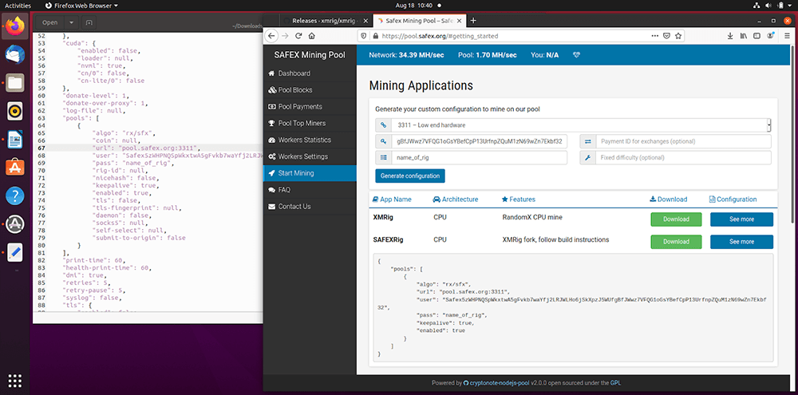Viewport: 798px width, 395px height.
Task: Go back in Firefox
Action: 271,36
